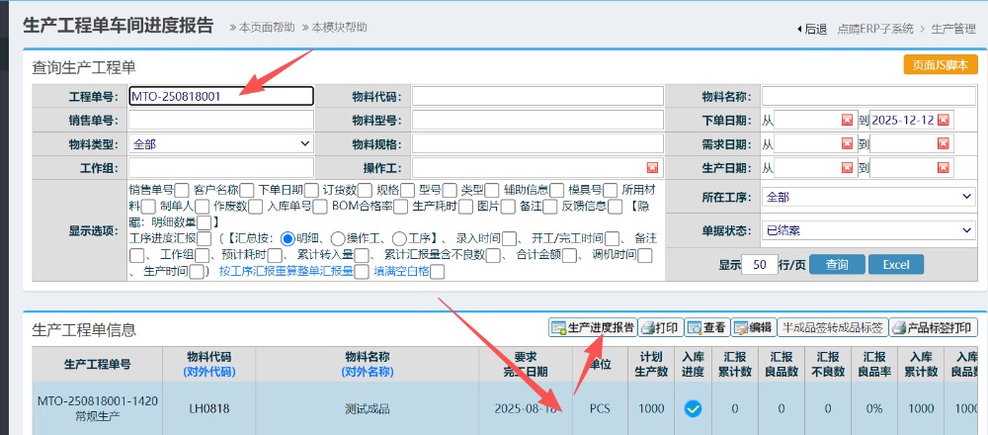Viewport: 988px width, 435px height.
Task: Open the 单据状态 dropdown showing 已结案
Action: pos(867,230)
